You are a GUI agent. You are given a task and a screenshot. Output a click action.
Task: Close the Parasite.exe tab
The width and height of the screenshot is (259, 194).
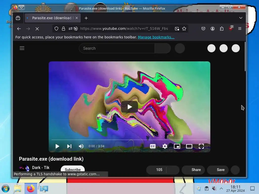(77, 18)
